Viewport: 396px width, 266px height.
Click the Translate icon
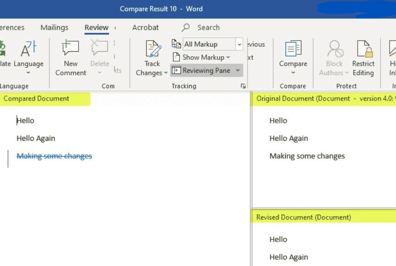pos(3,48)
